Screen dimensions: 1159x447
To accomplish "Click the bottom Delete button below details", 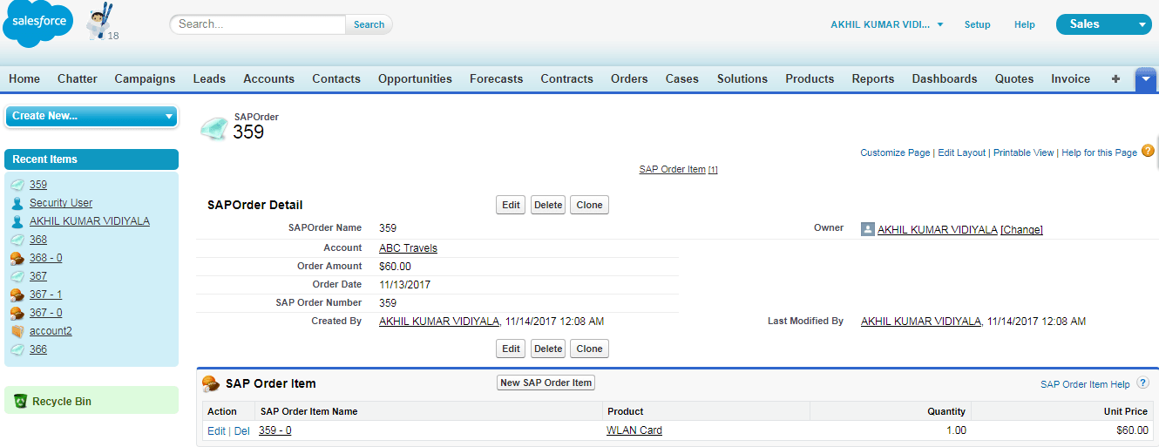I will click(x=548, y=349).
